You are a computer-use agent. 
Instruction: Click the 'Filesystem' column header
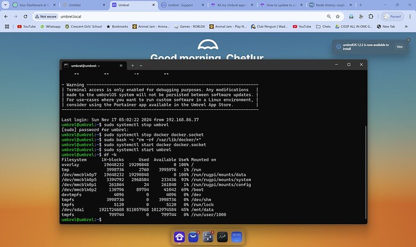pyautogui.click(x=74, y=160)
